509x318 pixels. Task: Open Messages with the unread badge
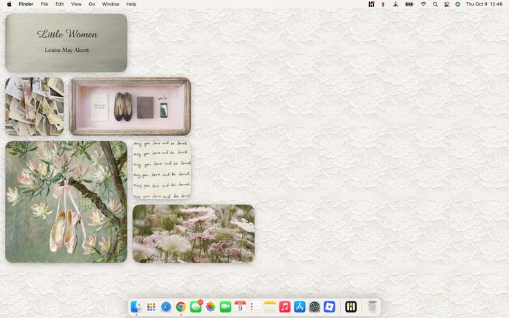196,307
